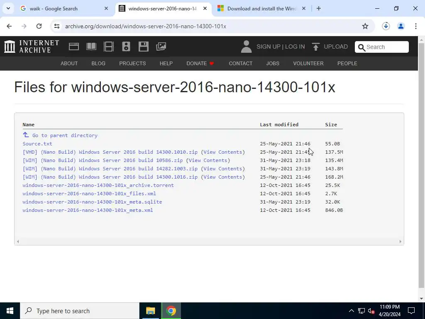The height and width of the screenshot is (319, 425).
Task: Open the Images icon in Archive header
Action: coord(161,47)
